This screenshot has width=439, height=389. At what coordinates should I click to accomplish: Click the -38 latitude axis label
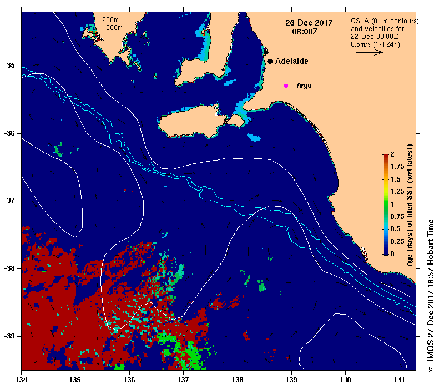point(9,268)
